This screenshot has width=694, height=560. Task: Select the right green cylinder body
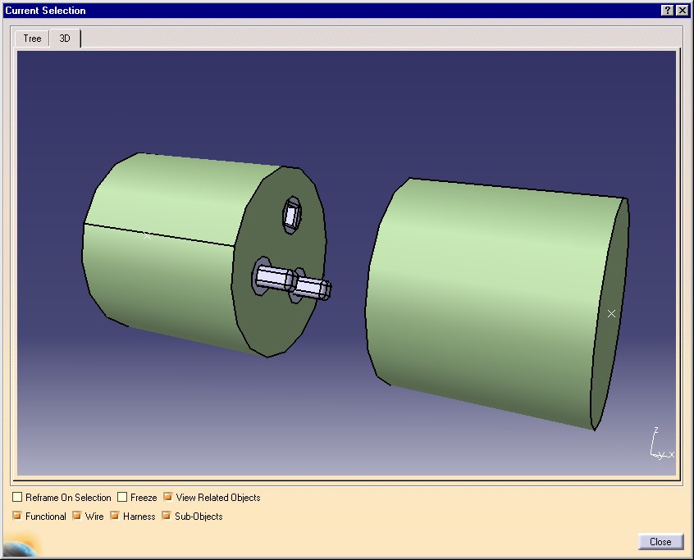click(x=482, y=301)
